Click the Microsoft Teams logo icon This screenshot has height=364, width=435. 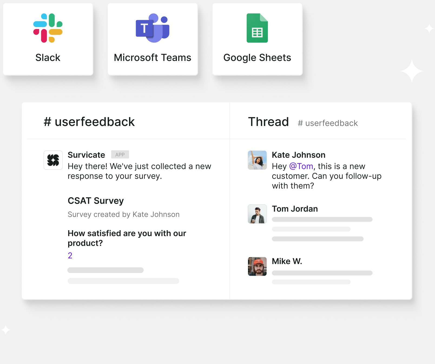pos(153,28)
